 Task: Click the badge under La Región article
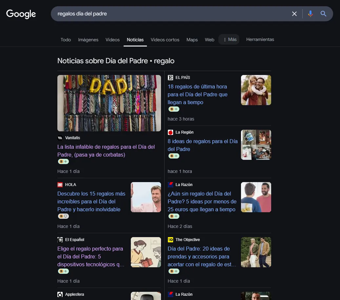(x=174, y=156)
